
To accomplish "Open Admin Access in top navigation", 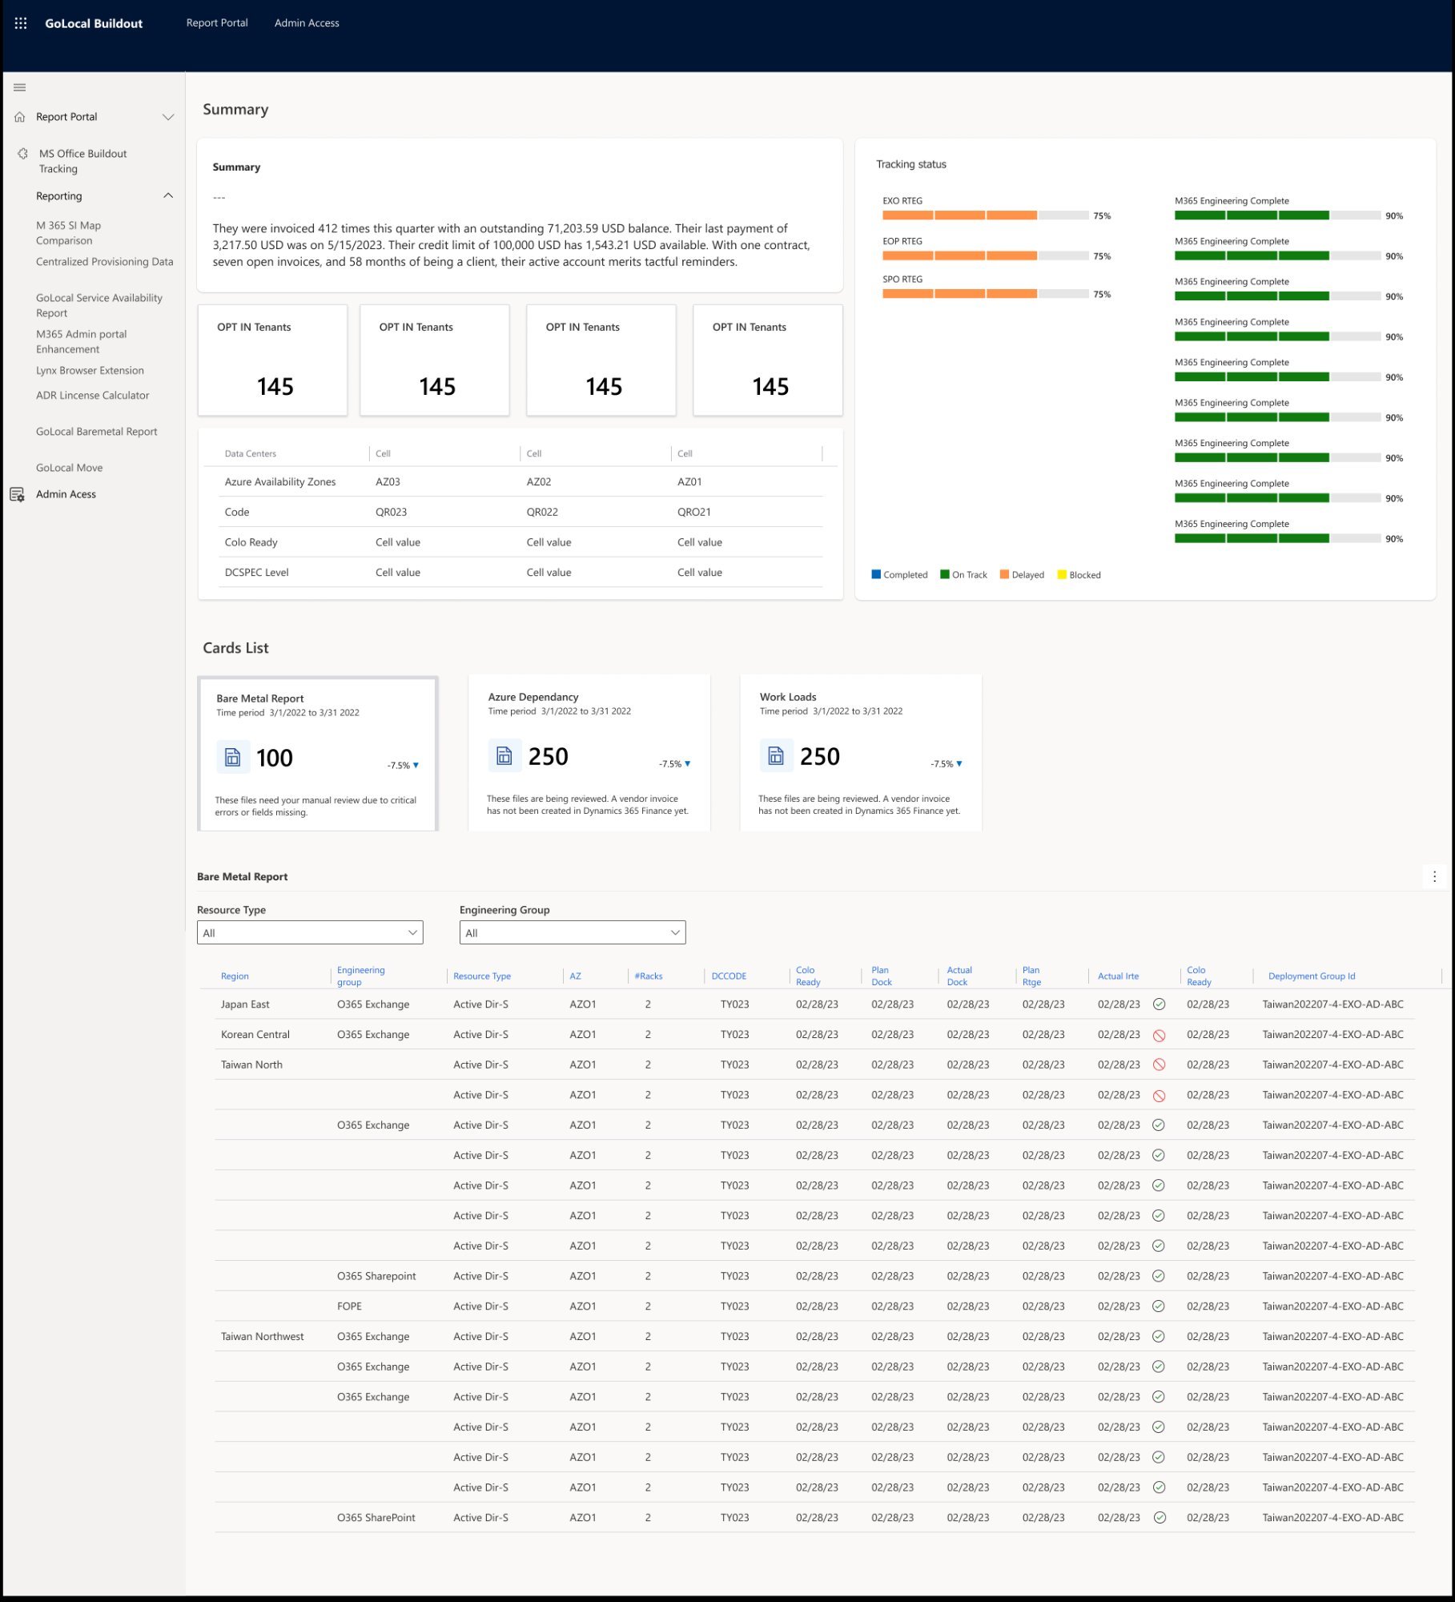I will (x=307, y=23).
